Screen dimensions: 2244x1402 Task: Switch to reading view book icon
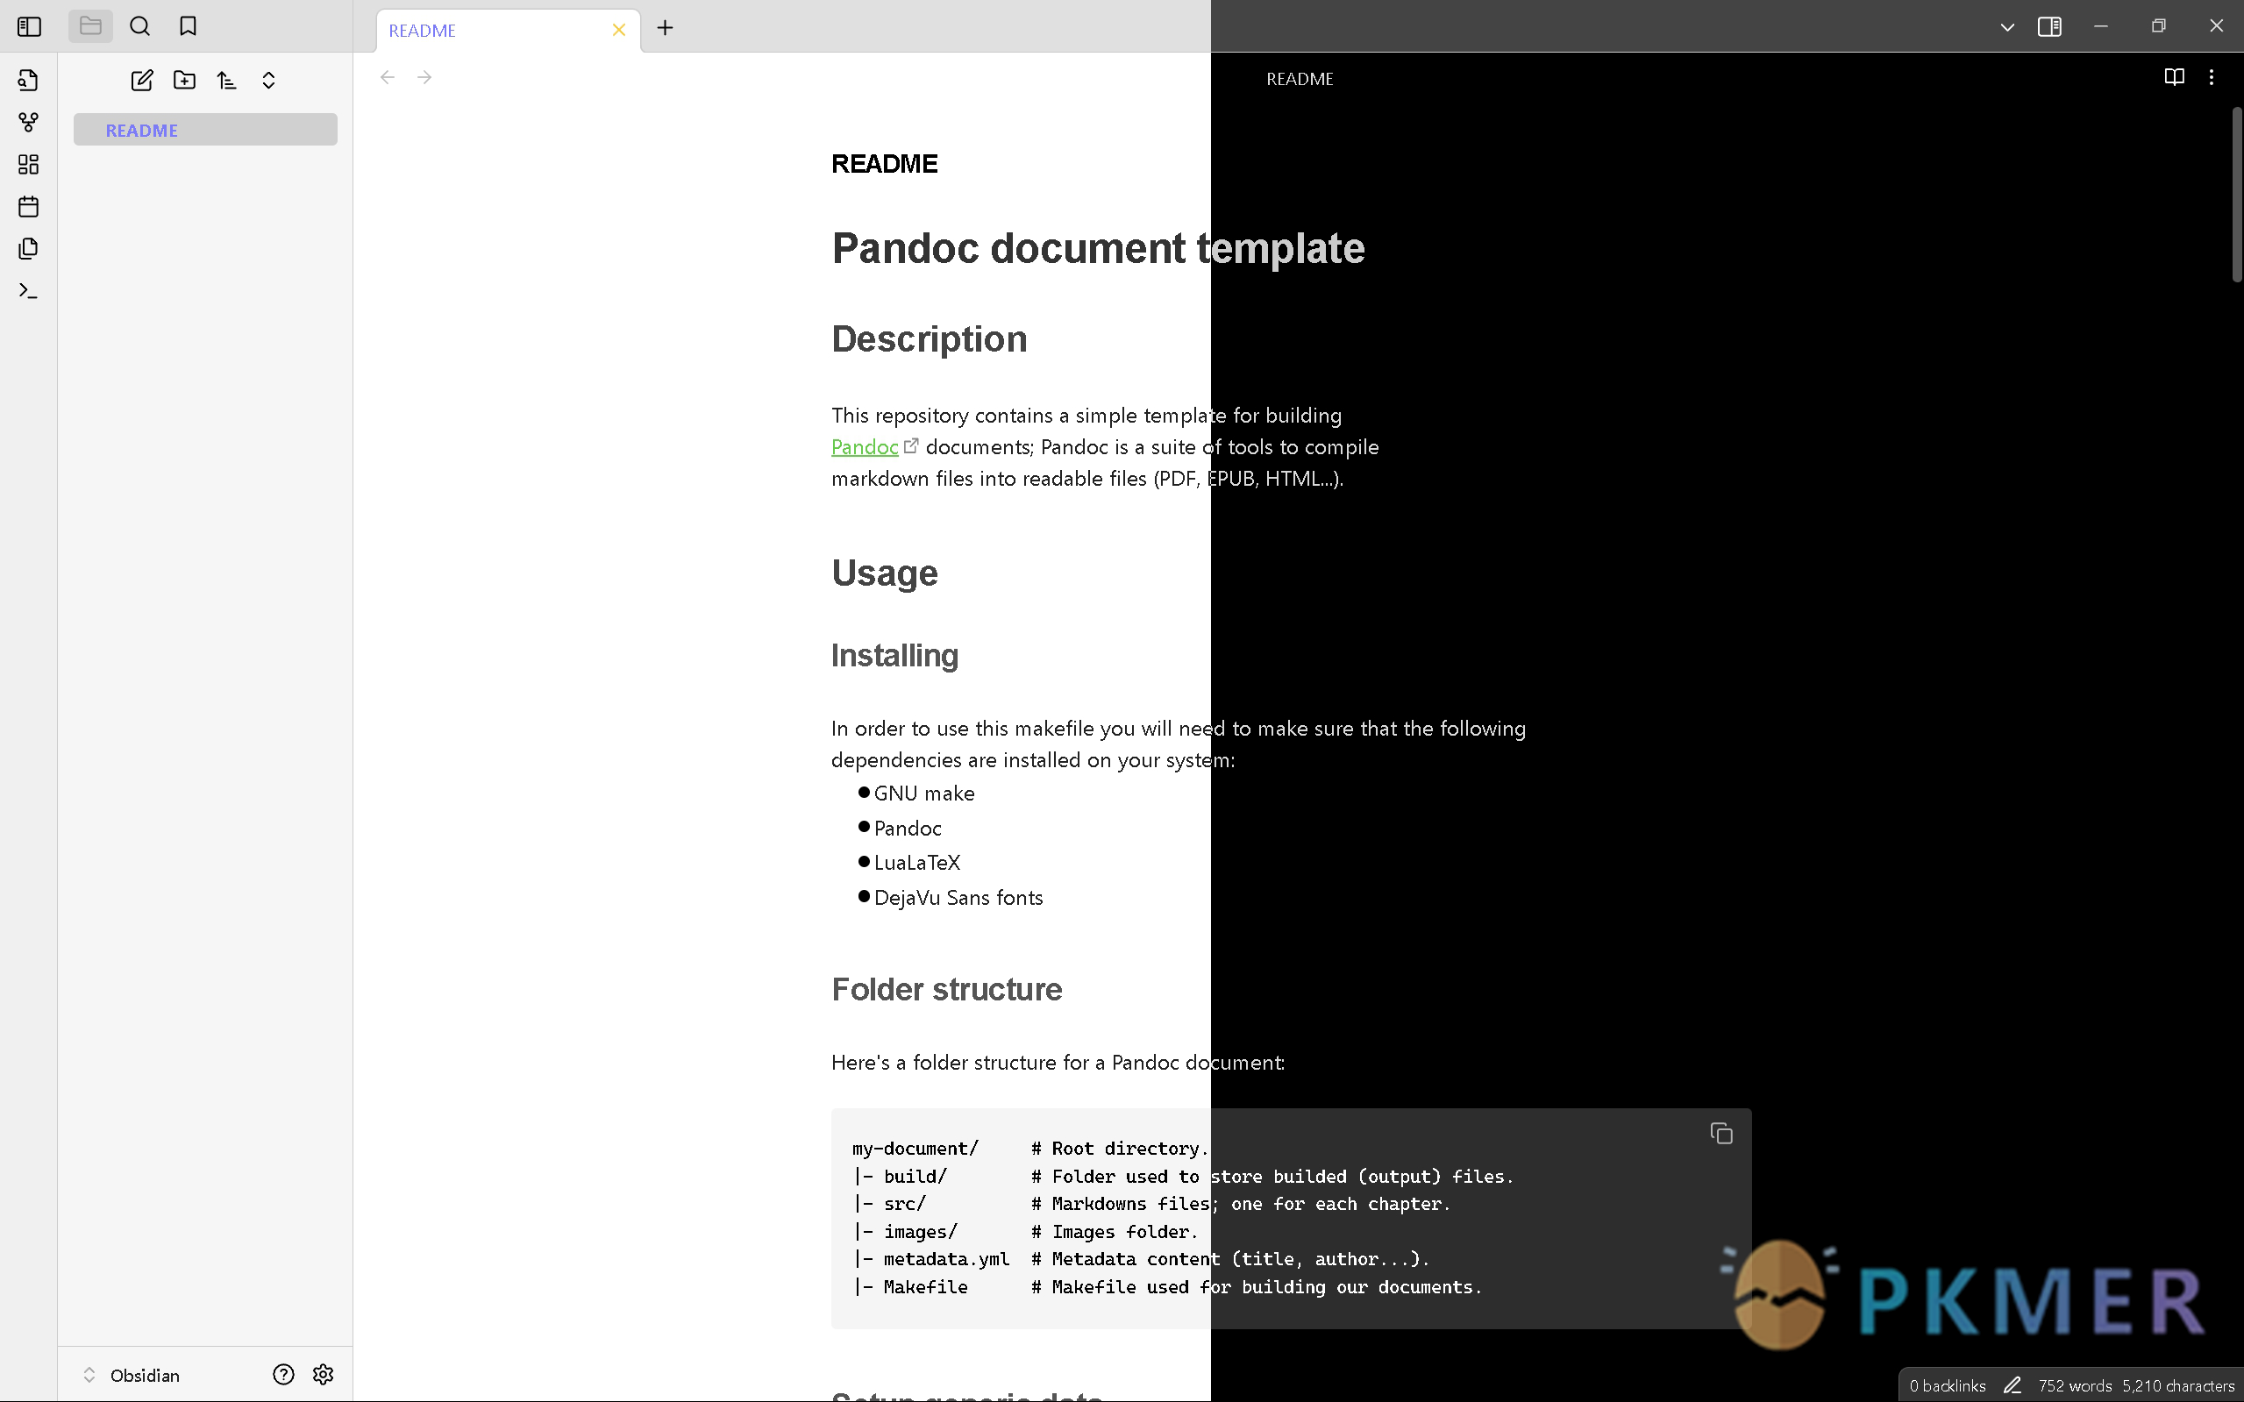point(2175,77)
